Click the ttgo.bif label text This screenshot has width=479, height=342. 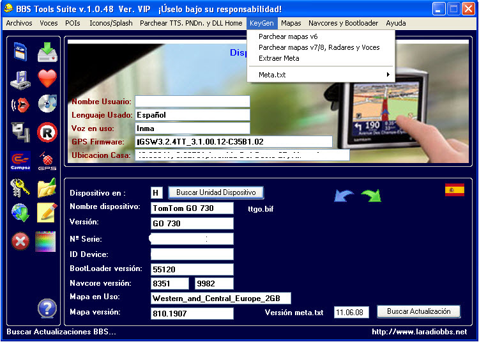[x=261, y=210]
